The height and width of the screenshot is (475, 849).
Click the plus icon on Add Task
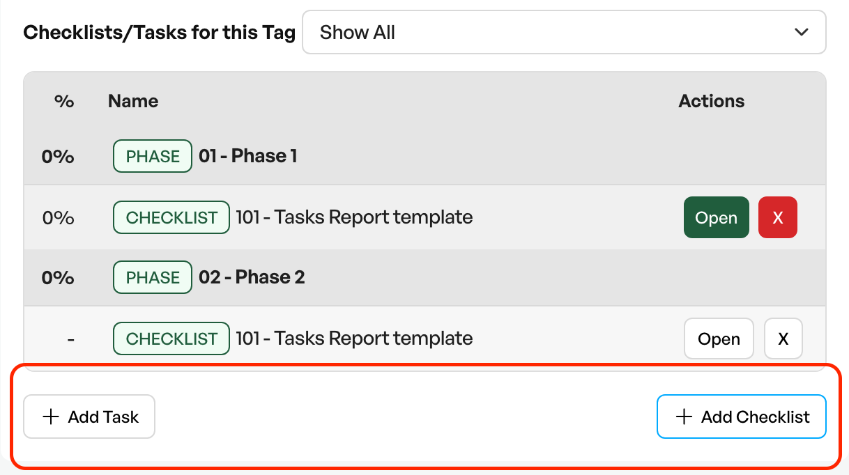click(51, 416)
